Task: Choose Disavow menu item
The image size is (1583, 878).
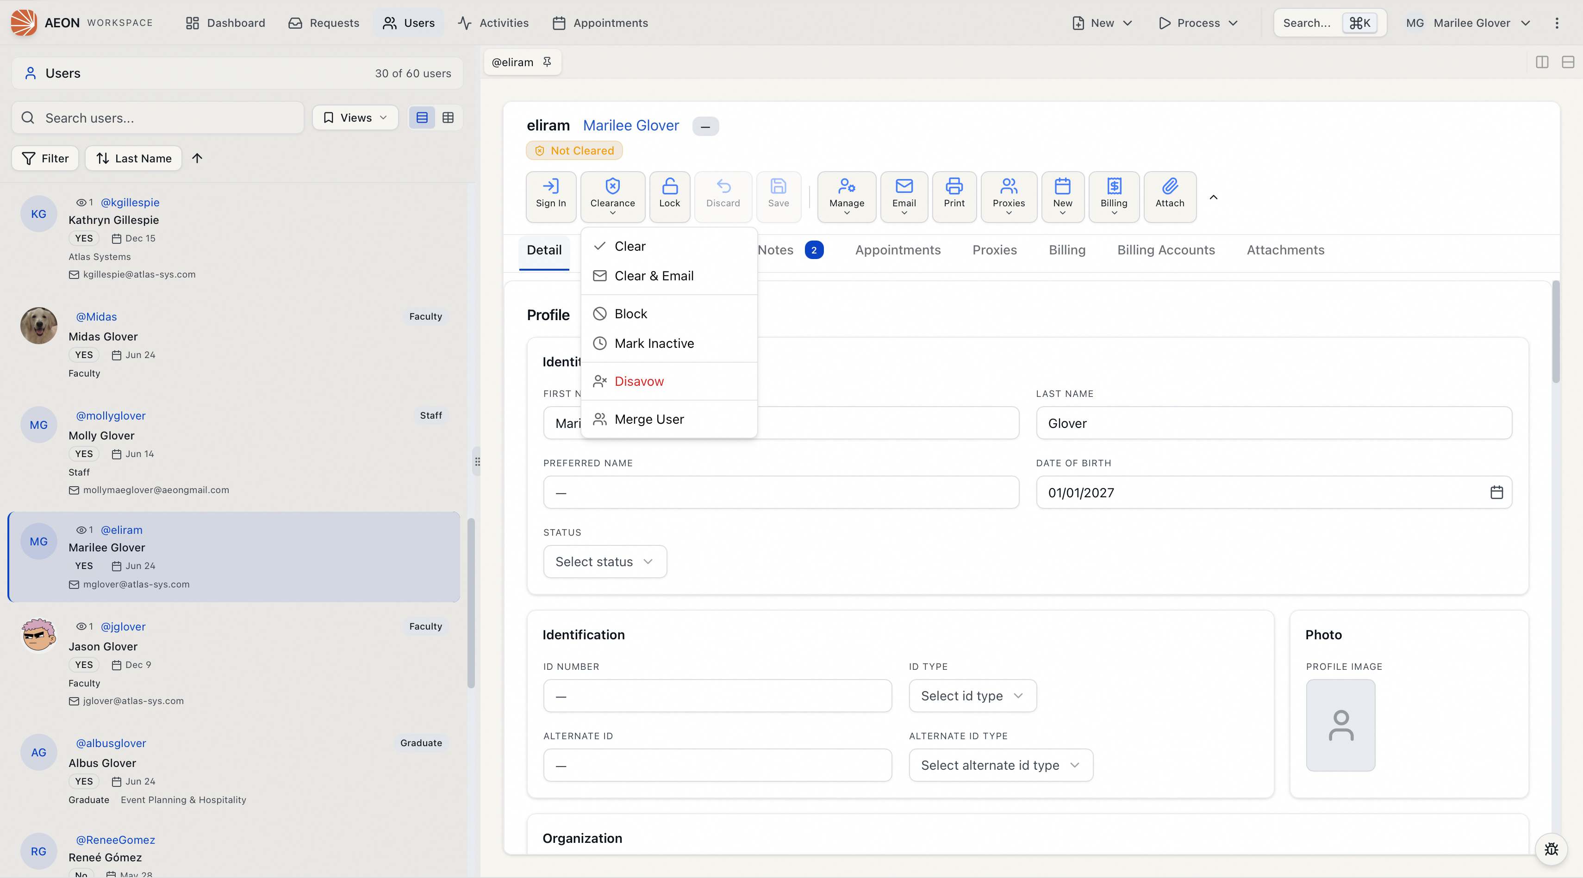Action: 668,381
